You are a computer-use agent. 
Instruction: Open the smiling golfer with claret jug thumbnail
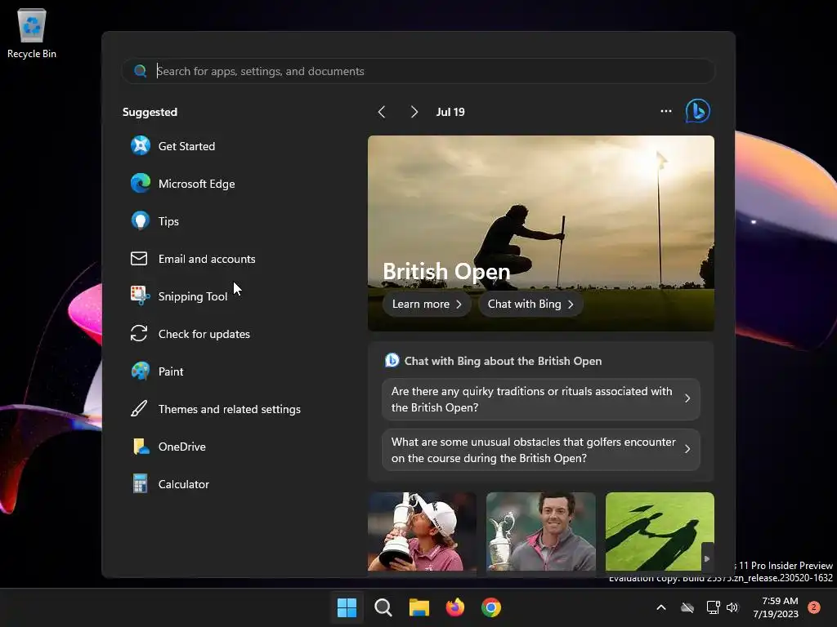pyautogui.click(x=541, y=531)
